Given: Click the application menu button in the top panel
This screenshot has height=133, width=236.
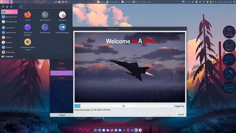Looking at the screenshot, I should [x=5, y=2].
